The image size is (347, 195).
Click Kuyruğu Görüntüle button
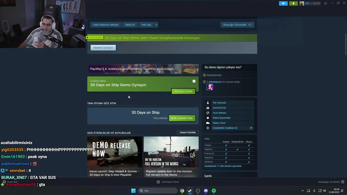click(237, 25)
